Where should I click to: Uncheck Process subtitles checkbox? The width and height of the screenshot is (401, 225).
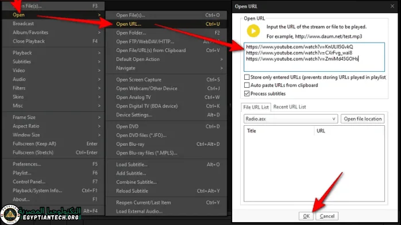coord(247,94)
